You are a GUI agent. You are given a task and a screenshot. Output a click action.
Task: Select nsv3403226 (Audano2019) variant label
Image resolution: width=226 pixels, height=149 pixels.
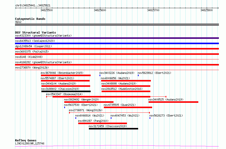[117, 73]
